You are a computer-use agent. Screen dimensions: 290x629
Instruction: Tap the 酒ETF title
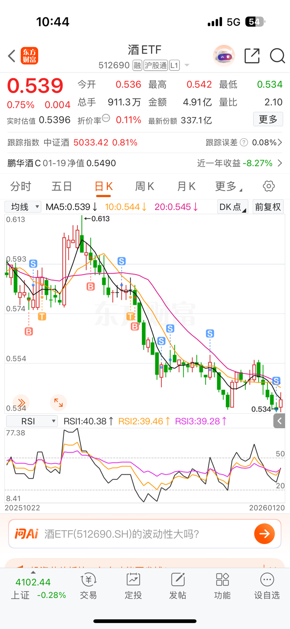[x=145, y=50]
